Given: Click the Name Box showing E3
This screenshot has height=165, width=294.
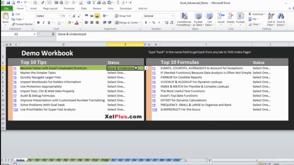Looking at the screenshot, I should [x=17, y=34].
